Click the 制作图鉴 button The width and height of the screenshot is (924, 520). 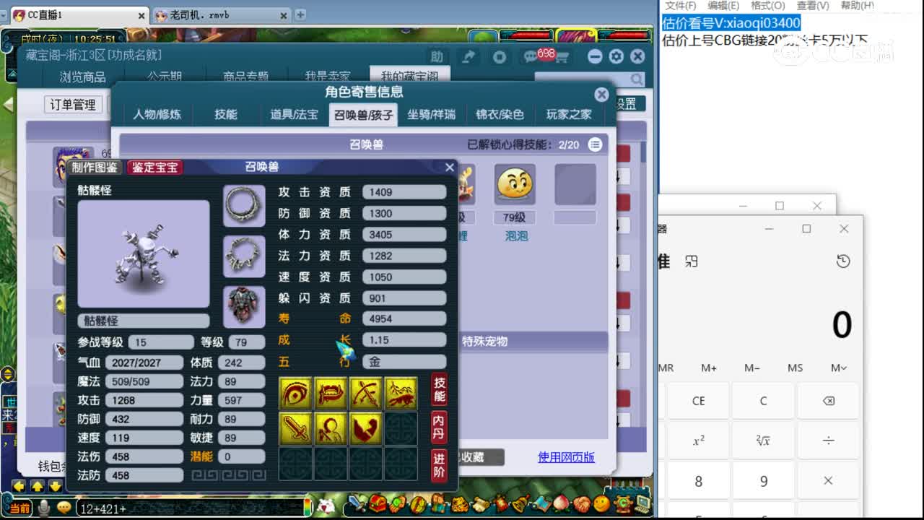pos(95,167)
